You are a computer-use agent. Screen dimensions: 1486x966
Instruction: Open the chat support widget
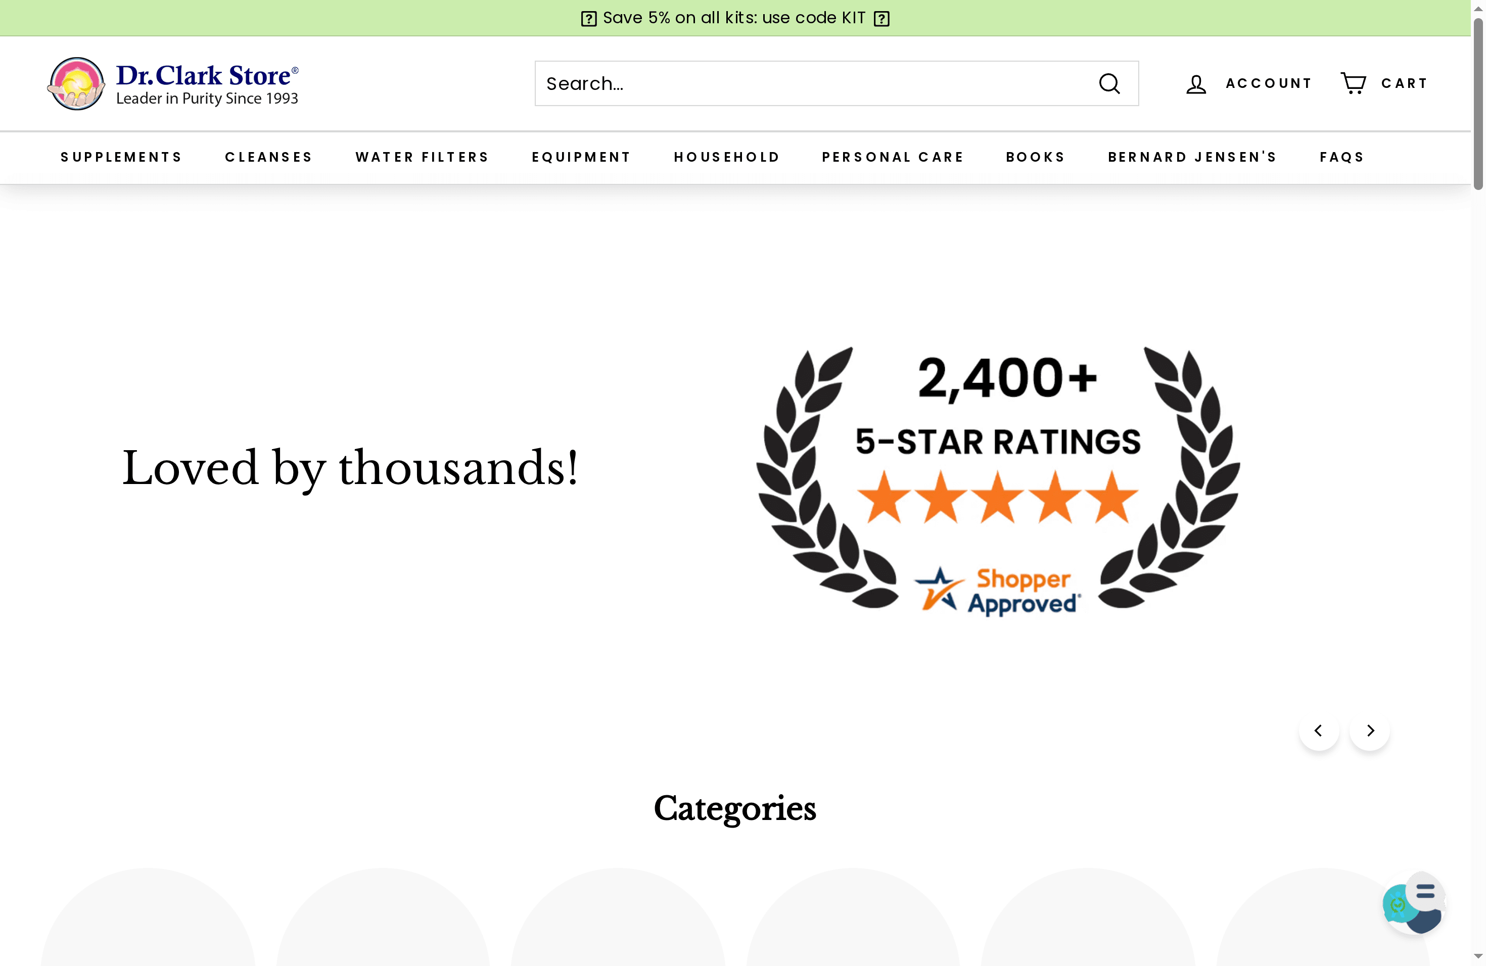coord(1414,905)
